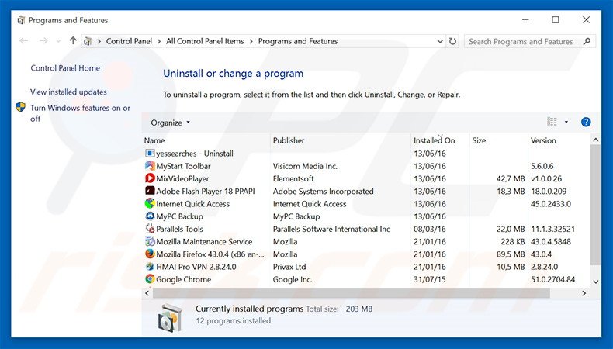Image resolution: width=613 pixels, height=349 pixels.
Task: Click the view layout icon
Action: tap(552, 122)
